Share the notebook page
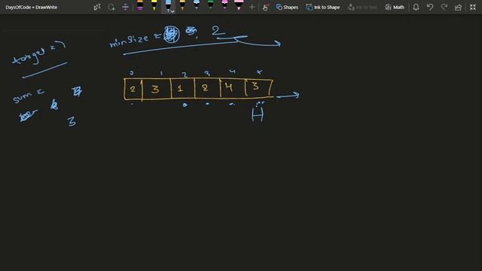 pyautogui.click(x=459, y=7)
